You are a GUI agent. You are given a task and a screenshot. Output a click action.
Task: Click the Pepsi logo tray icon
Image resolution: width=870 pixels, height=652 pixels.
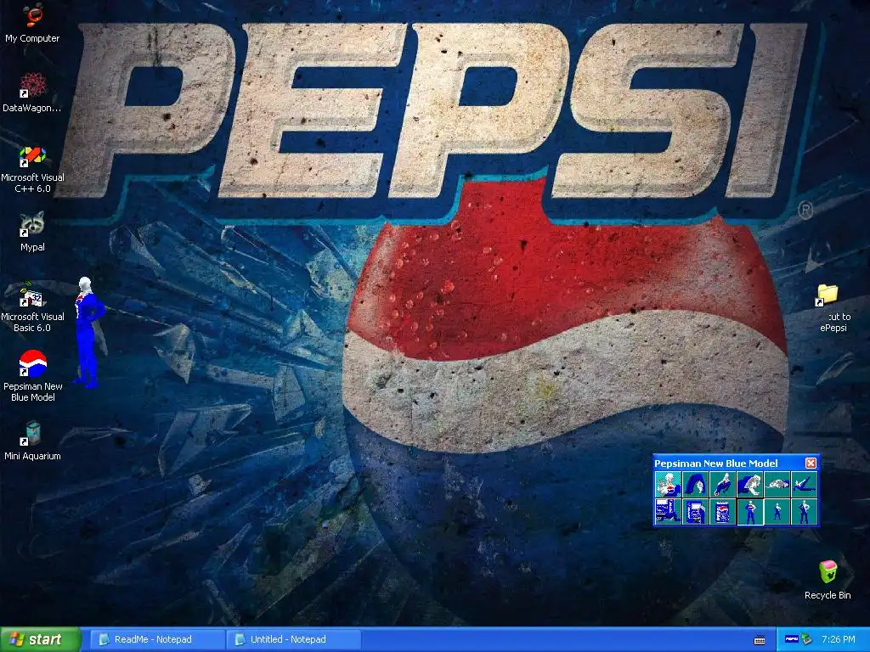coord(791,639)
